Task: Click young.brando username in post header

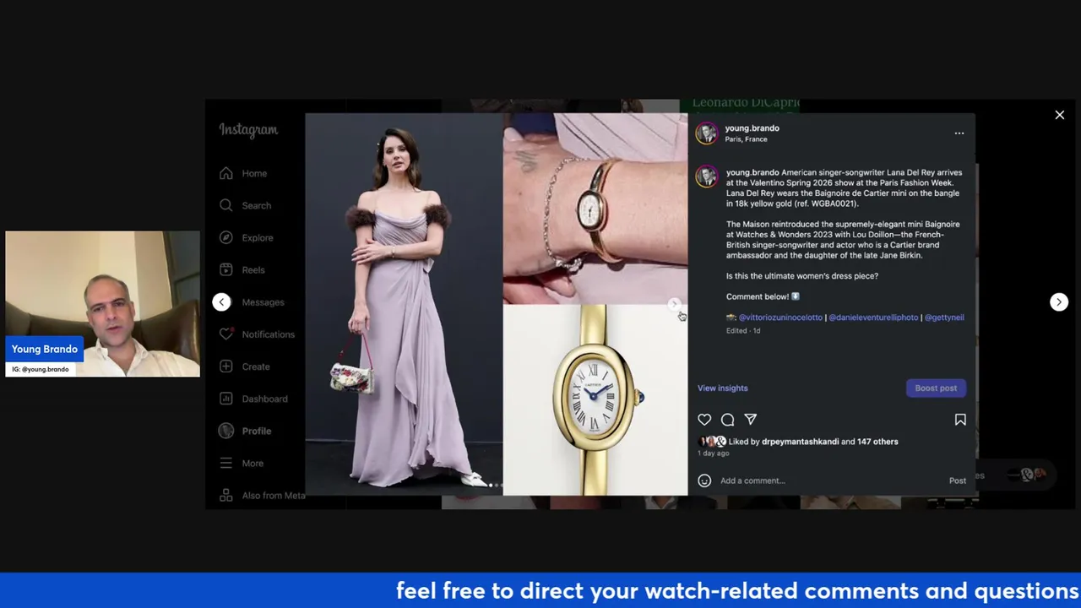Action: 752,128
